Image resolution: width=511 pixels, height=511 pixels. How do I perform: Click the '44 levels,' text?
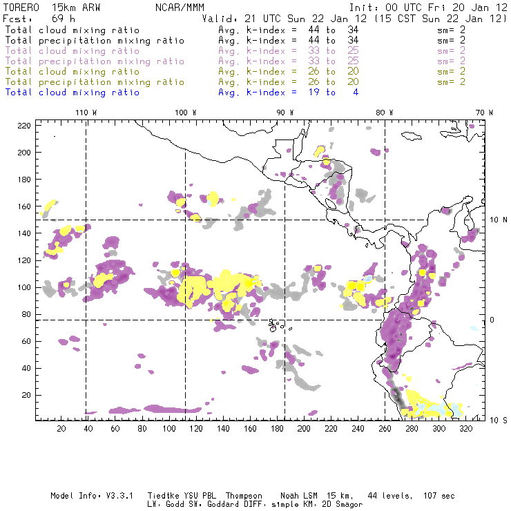tap(390, 496)
